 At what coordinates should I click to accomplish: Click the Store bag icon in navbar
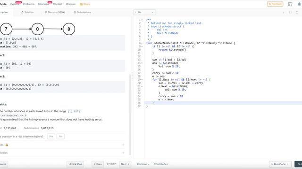click(x=81, y=4)
